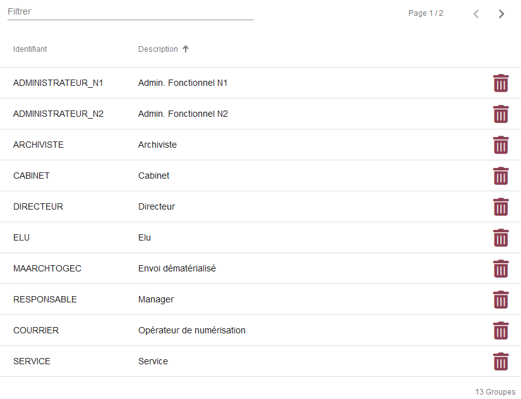Click the previous page chevron
This screenshot has height=399, width=521.
476,13
